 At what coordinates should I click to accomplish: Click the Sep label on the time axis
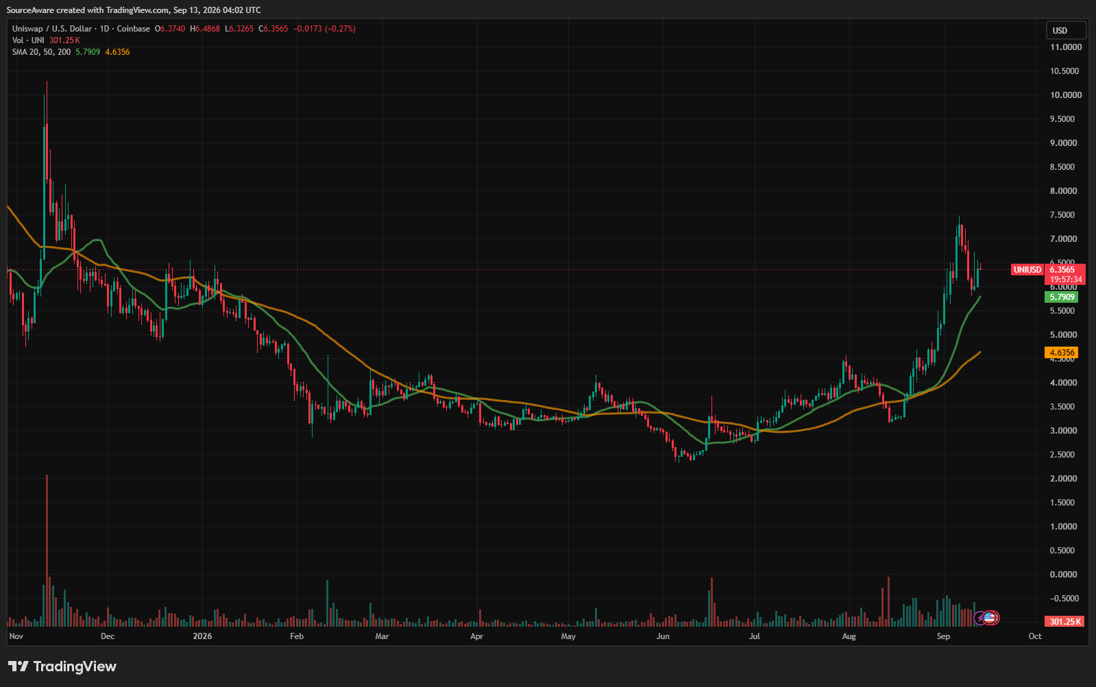click(x=944, y=636)
